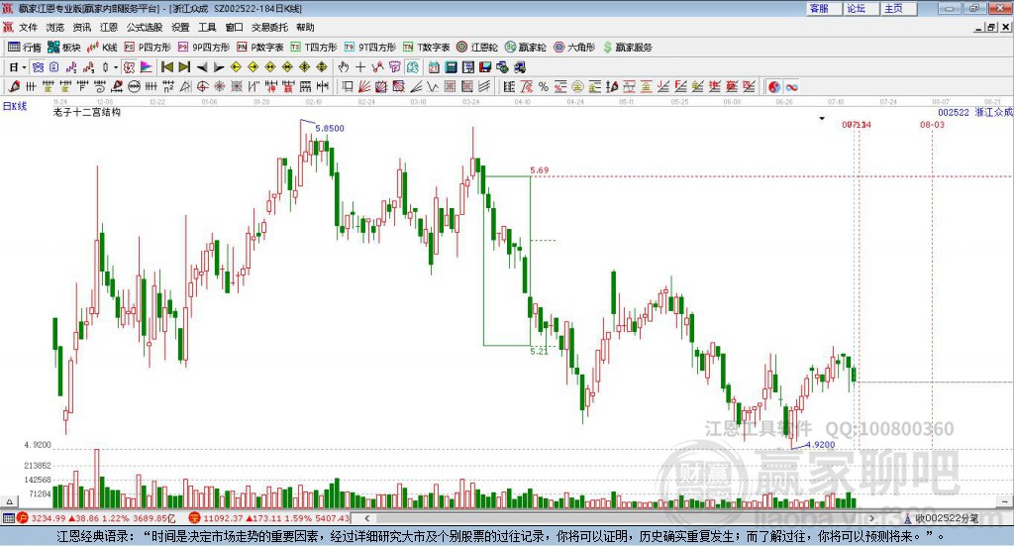Select the n² cycle tool icon
The width and height of the screenshot is (1014, 546).
coord(168,86)
